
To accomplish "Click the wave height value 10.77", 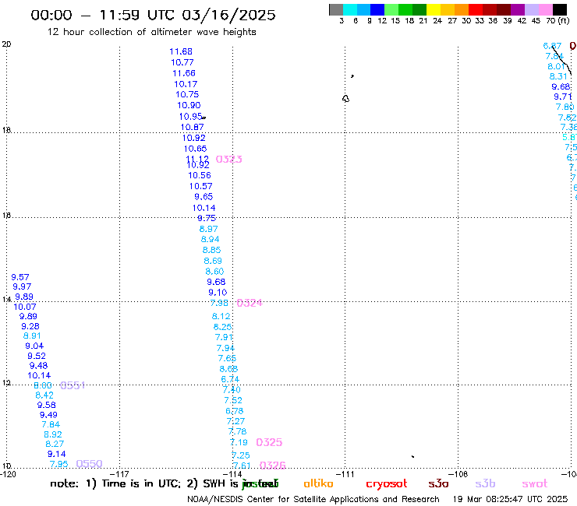I will (182, 62).
